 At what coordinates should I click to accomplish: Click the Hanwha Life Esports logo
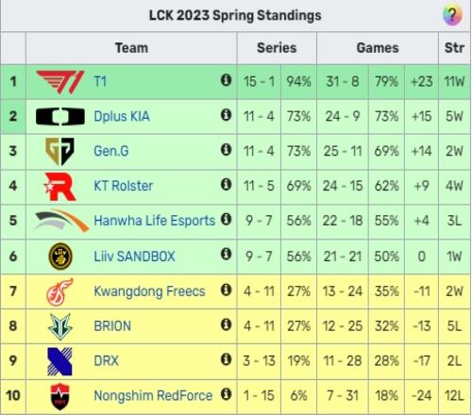61,221
